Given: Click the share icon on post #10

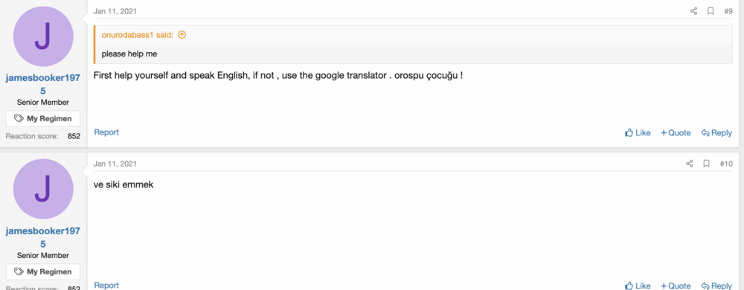Looking at the screenshot, I should tap(690, 164).
